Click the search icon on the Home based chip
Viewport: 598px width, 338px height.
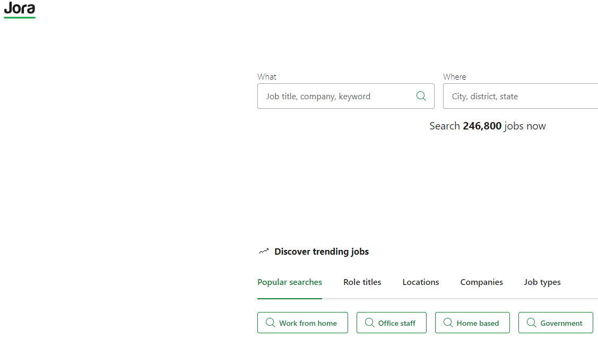448,323
